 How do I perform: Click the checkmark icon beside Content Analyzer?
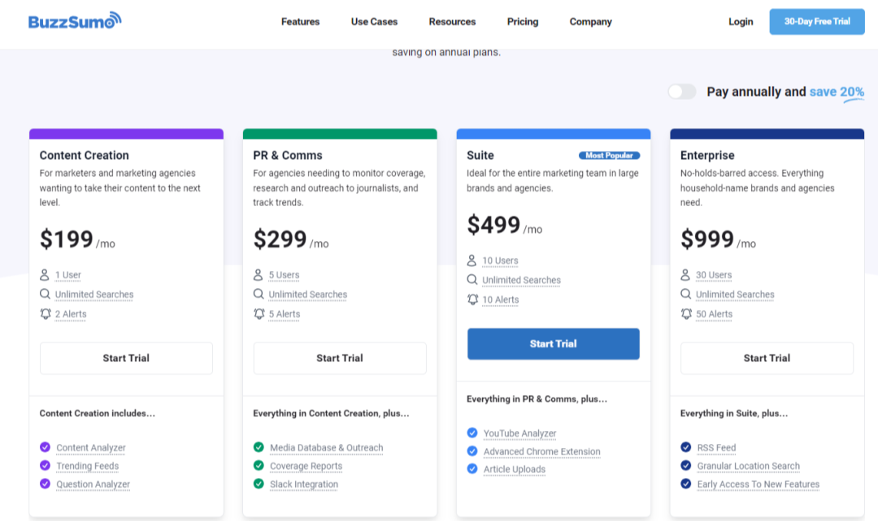pyautogui.click(x=46, y=447)
